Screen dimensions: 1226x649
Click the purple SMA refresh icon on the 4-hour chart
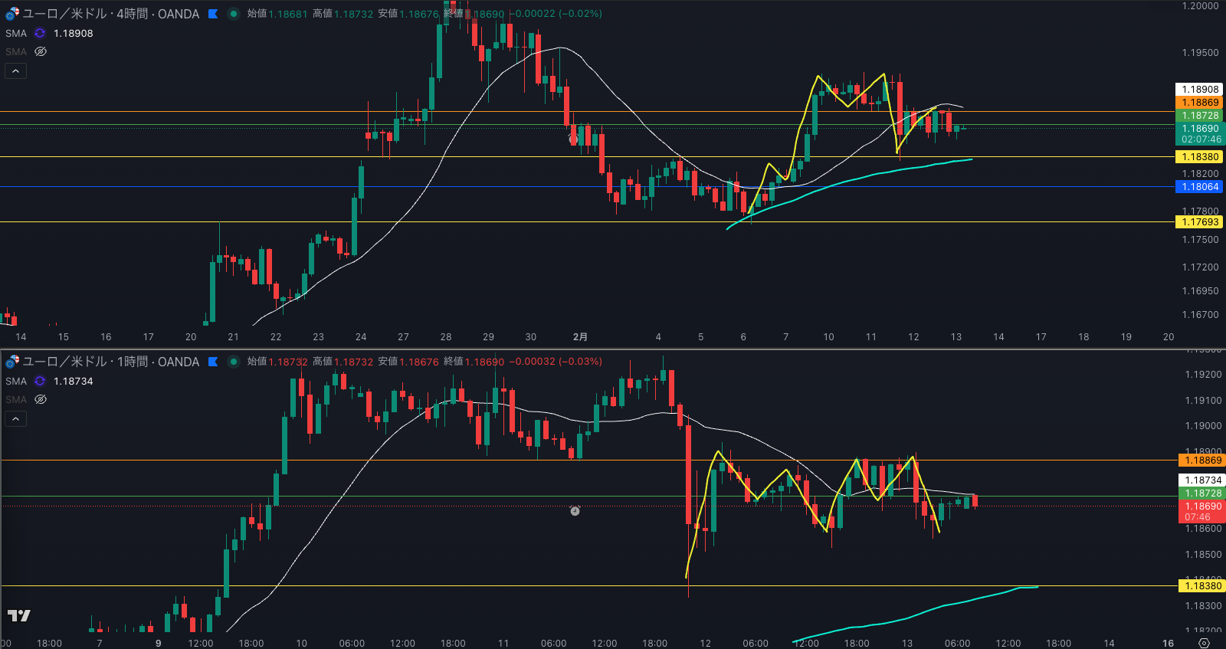click(40, 34)
